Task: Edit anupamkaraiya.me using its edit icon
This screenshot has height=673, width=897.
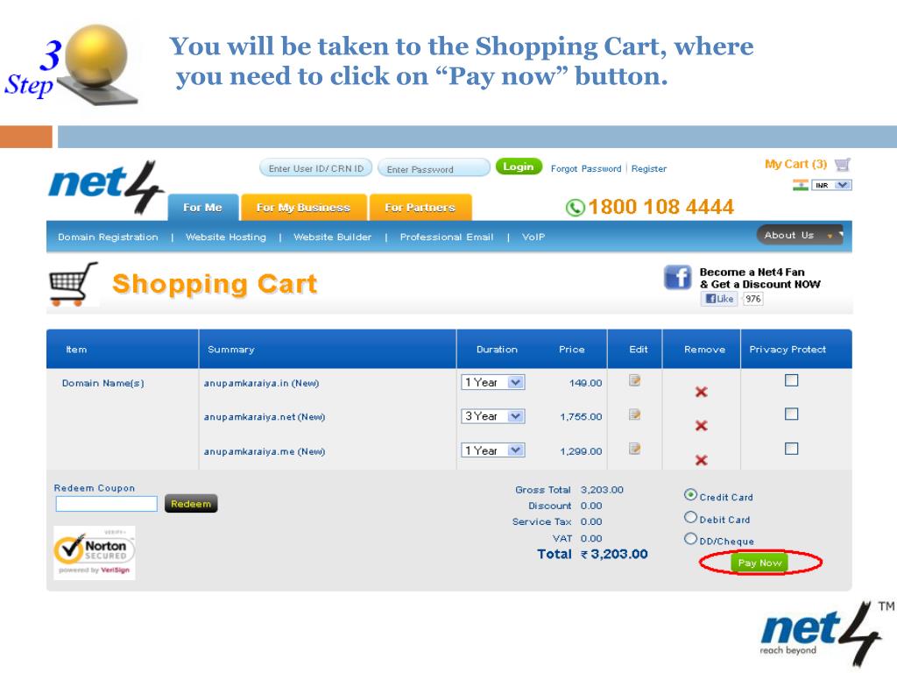Action: (x=634, y=449)
